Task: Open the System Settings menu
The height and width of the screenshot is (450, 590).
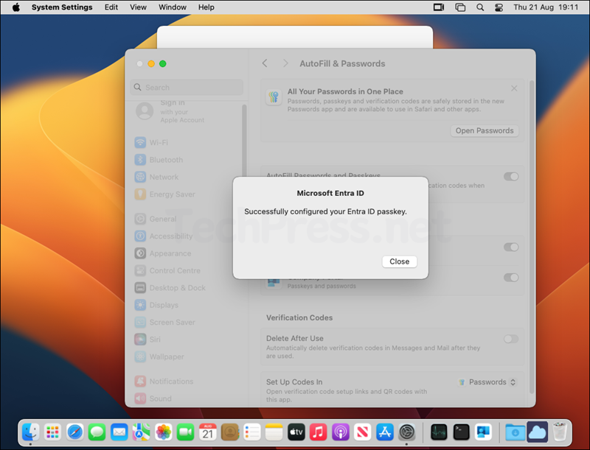Action: [62, 7]
